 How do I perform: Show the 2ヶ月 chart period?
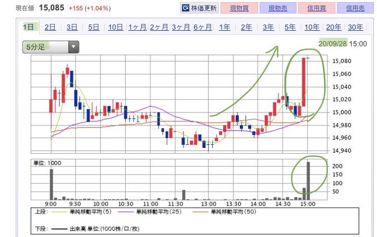pyautogui.click(x=159, y=27)
